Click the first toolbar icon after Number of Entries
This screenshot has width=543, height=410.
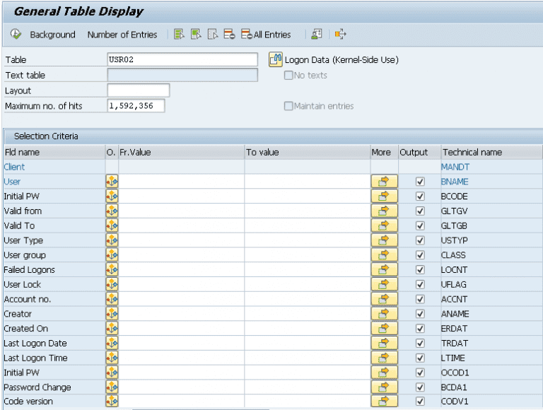pos(179,35)
